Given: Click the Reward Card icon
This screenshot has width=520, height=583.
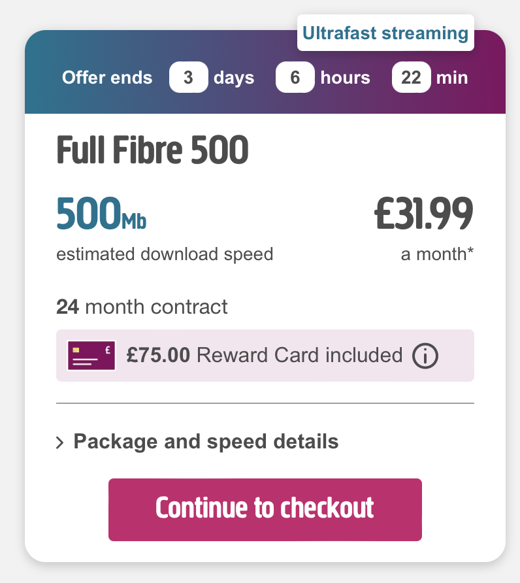Looking at the screenshot, I should click(90, 355).
